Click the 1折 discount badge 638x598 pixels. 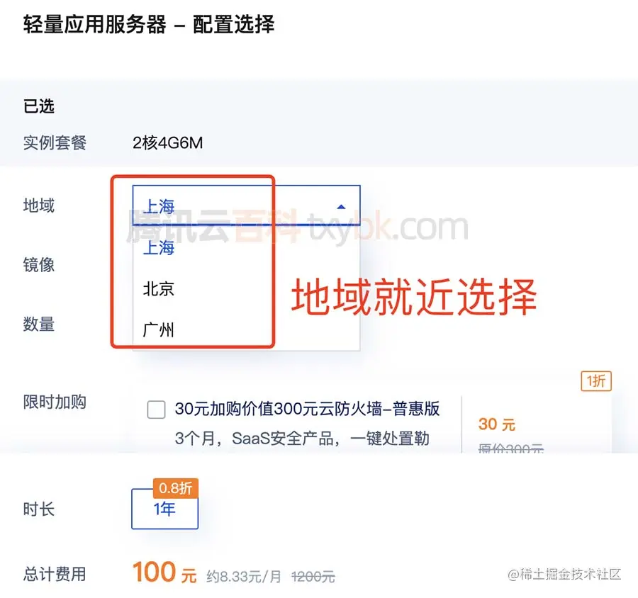pos(595,381)
